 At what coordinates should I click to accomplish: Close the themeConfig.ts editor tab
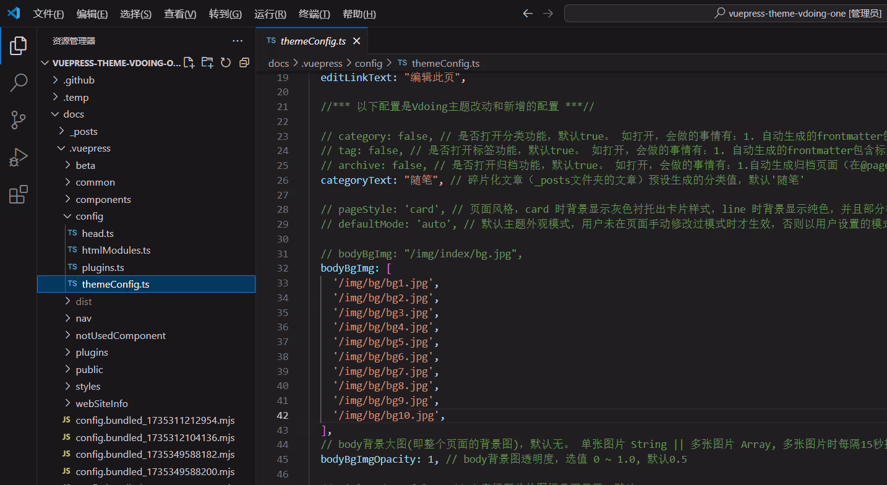[x=356, y=41]
